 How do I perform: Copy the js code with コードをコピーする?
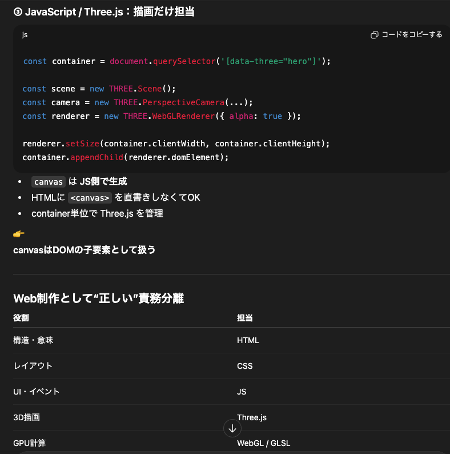click(407, 34)
